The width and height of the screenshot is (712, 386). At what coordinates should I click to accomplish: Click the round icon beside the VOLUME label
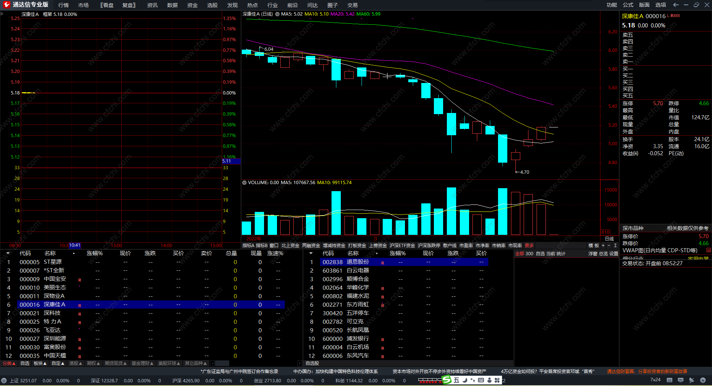244,183
